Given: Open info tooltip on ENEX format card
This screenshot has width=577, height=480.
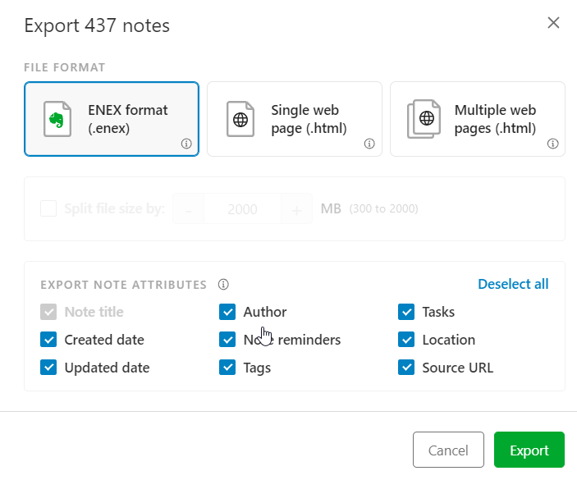Looking at the screenshot, I should click(186, 144).
